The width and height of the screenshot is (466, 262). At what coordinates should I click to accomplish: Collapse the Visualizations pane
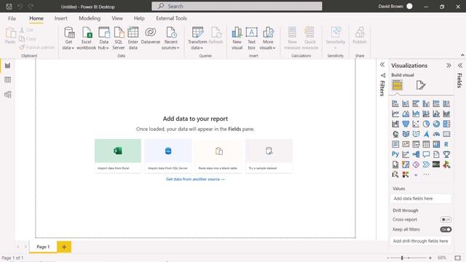click(449, 65)
